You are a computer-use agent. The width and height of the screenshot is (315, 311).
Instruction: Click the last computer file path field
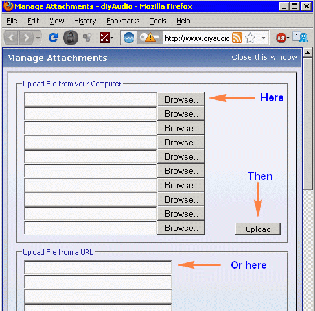pyautogui.click(x=91, y=228)
